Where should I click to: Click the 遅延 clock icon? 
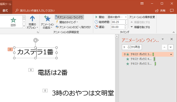pyautogui.click(x=96, y=27)
